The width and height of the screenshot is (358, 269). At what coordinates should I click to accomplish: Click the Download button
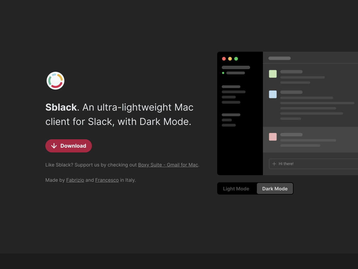[69, 146]
